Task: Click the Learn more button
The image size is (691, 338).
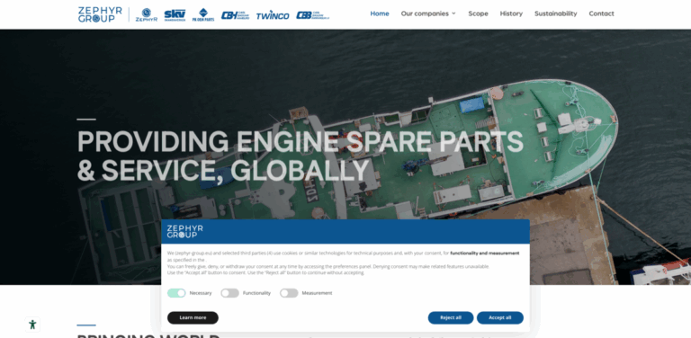Action: pyautogui.click(x=193, y=317)
